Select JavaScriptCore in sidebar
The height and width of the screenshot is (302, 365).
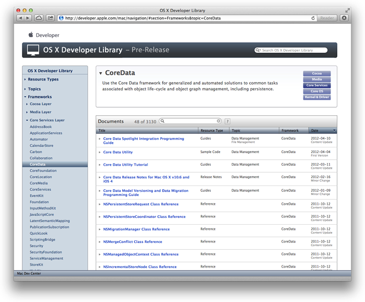pos(42,215)
